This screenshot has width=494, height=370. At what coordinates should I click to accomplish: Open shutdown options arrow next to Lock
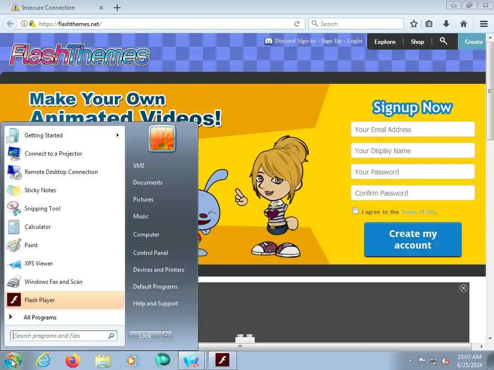point(166,336)
